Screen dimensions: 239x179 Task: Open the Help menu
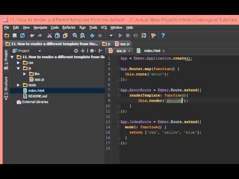[129, 27]
